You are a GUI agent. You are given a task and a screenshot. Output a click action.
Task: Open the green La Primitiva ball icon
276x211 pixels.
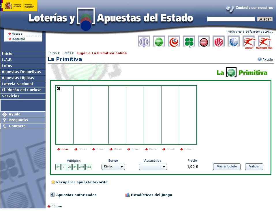pos(159,42)
